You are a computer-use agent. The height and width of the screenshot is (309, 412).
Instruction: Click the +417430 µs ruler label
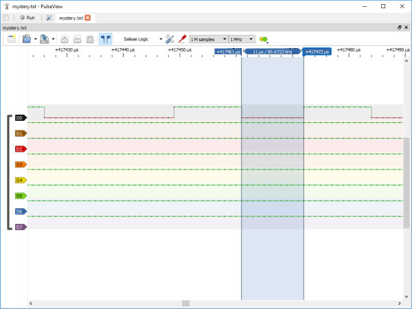point(67,49)
